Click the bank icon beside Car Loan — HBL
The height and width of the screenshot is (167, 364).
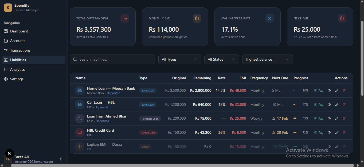point(79,104)
